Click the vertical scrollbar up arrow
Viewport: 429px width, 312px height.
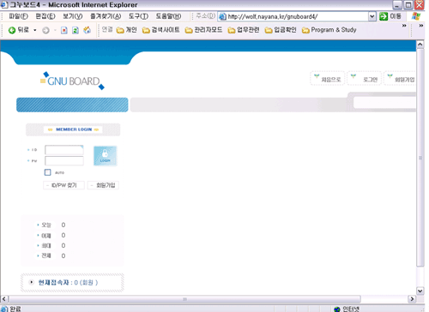[x=420, y=45]
